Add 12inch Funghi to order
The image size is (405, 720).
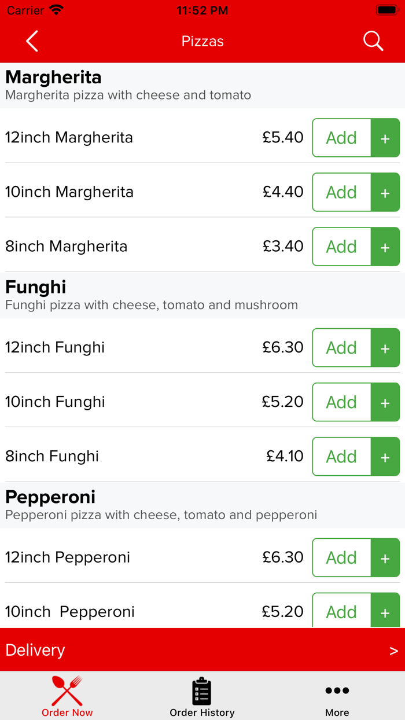pos(342,348)
